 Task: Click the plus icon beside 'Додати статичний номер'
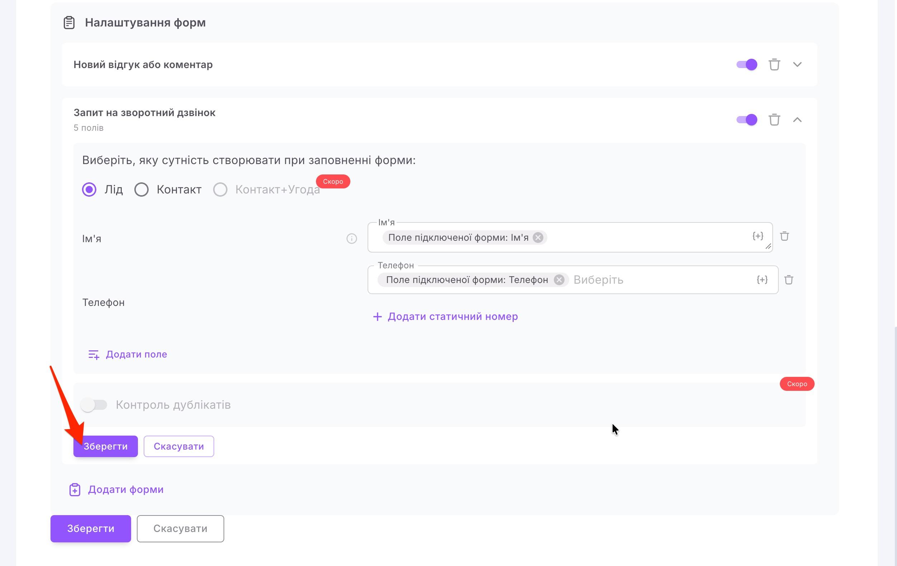pyautogui.click(x=377, y=317)
